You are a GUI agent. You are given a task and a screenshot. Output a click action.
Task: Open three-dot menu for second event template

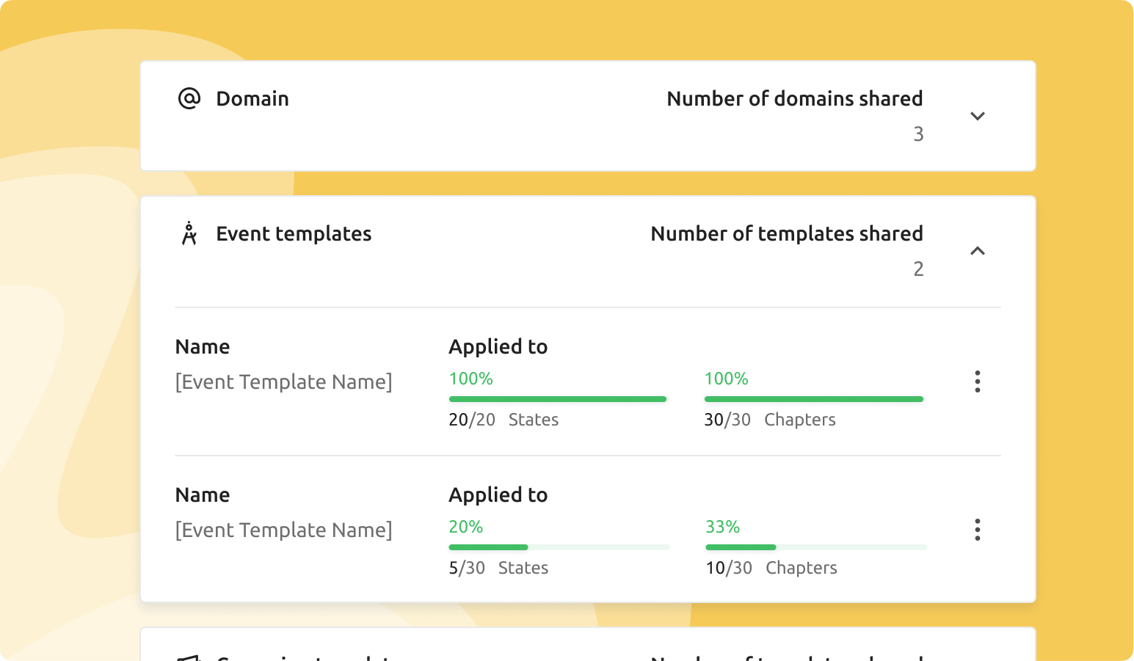pos(977,530)
